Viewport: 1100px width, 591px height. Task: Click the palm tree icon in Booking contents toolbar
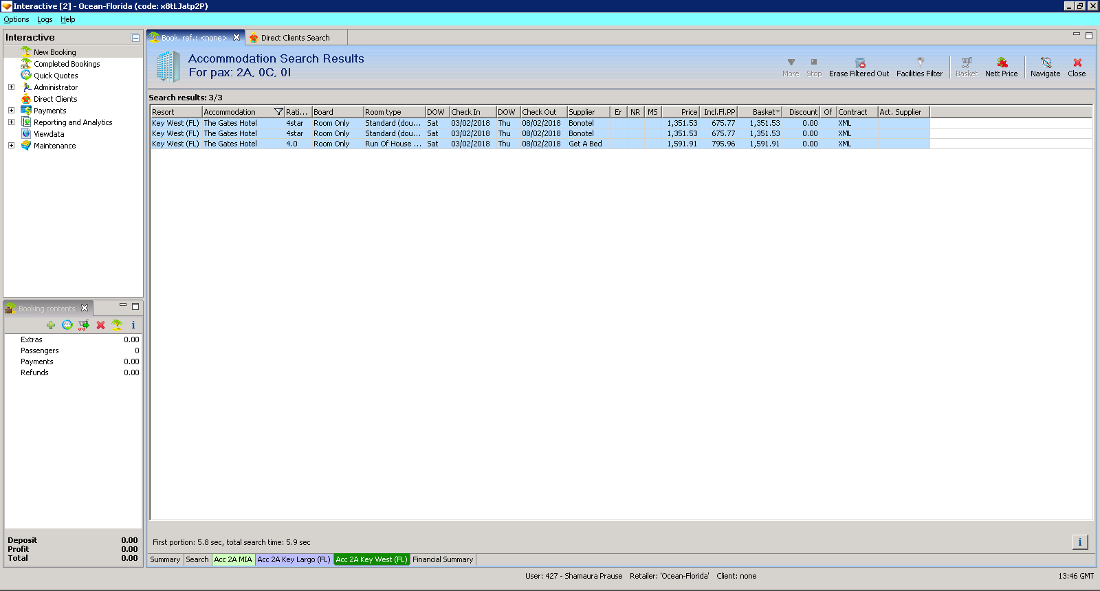117,325
